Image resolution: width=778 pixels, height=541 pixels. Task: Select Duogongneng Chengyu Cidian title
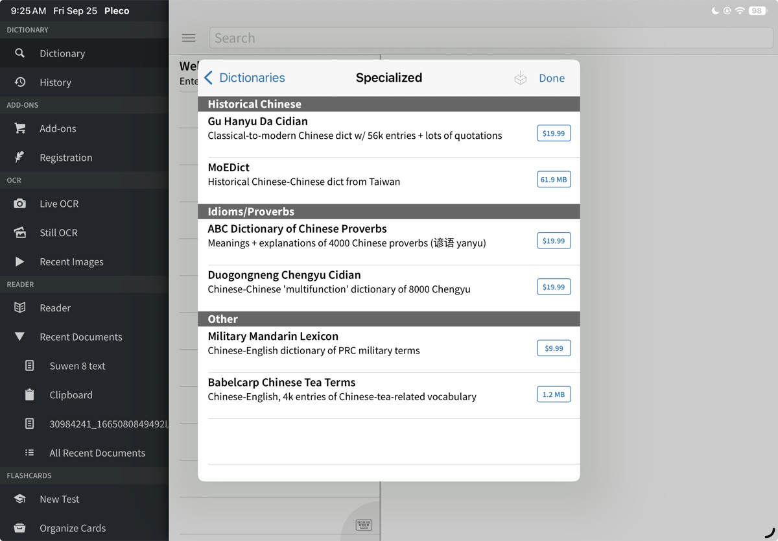pyautogui.click(x=284, y=275)
